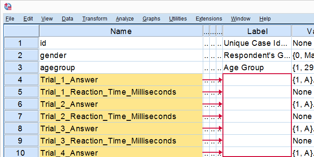The height and width of the screenshot is (157, 314).
Task: Click the empty Label cell for Trial_1_Answer
Action: click(257, 80)
